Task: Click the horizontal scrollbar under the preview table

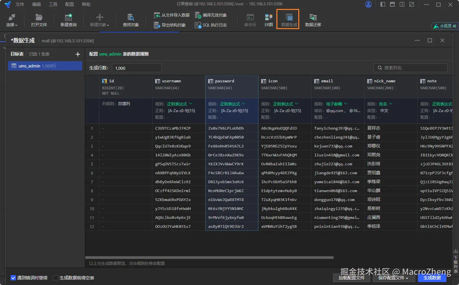Action: 209,258
